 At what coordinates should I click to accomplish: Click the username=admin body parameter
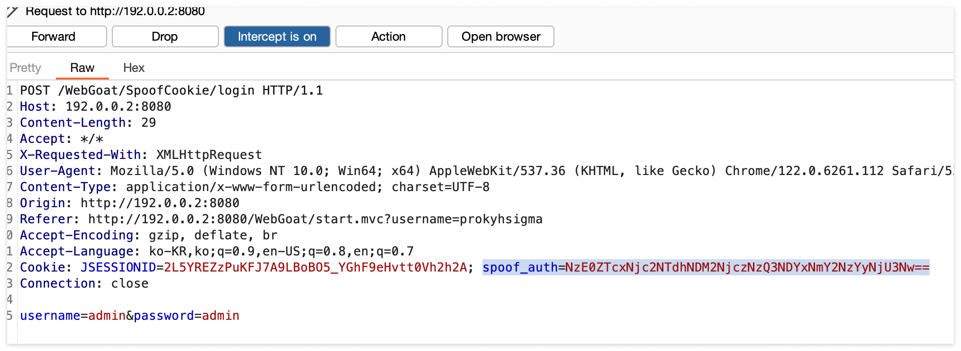click(x=73, y=316)
